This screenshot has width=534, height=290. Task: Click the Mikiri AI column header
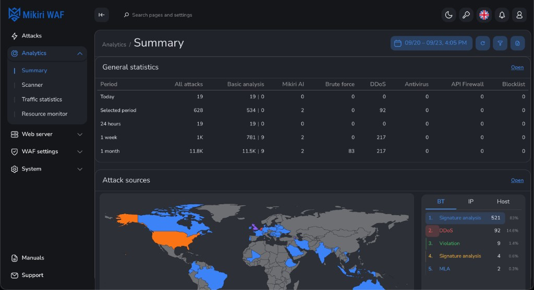coord(293,84)
